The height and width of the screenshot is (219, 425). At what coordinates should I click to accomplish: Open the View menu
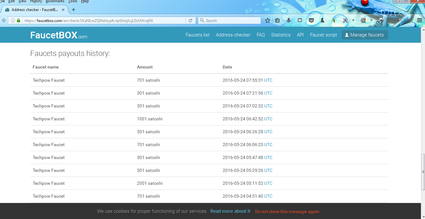[22, 2]
